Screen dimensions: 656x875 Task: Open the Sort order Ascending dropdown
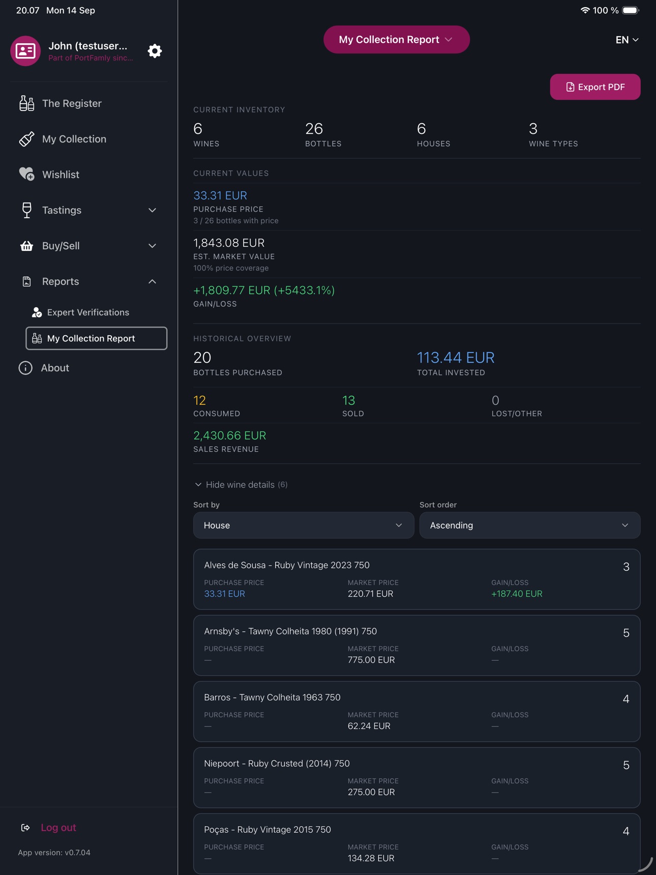click(x=530, y=525)
